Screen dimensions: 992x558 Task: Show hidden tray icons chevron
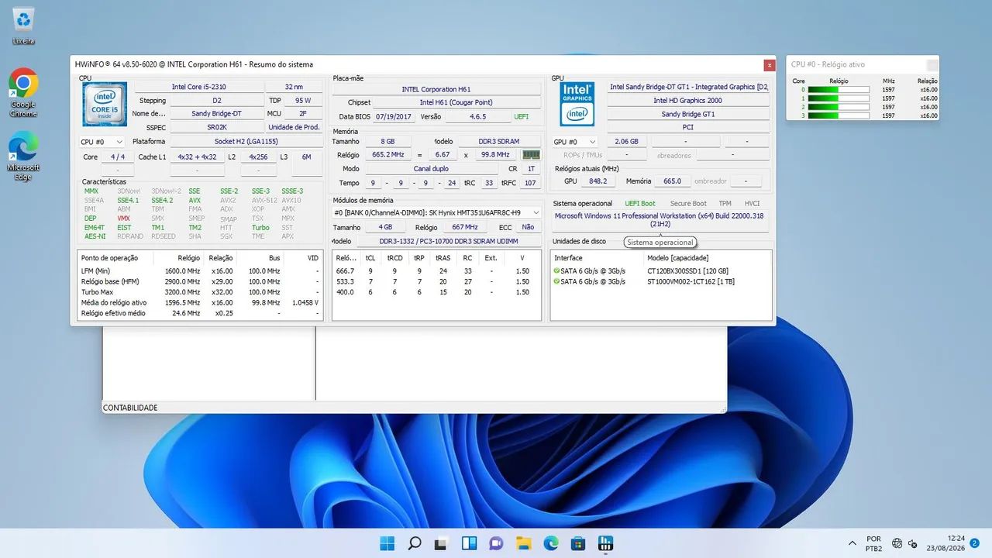(852, 543)
